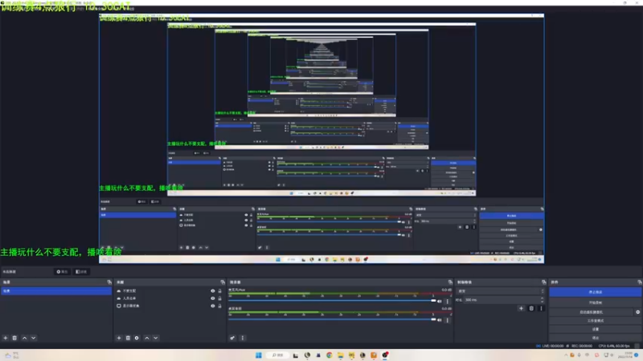Open virtual camera settings gear
643x361 pixels.
[x=637, y=312]
